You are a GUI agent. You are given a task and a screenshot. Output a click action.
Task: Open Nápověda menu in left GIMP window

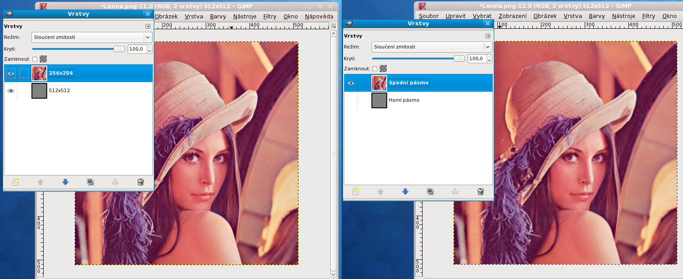[x=319, y=16]
